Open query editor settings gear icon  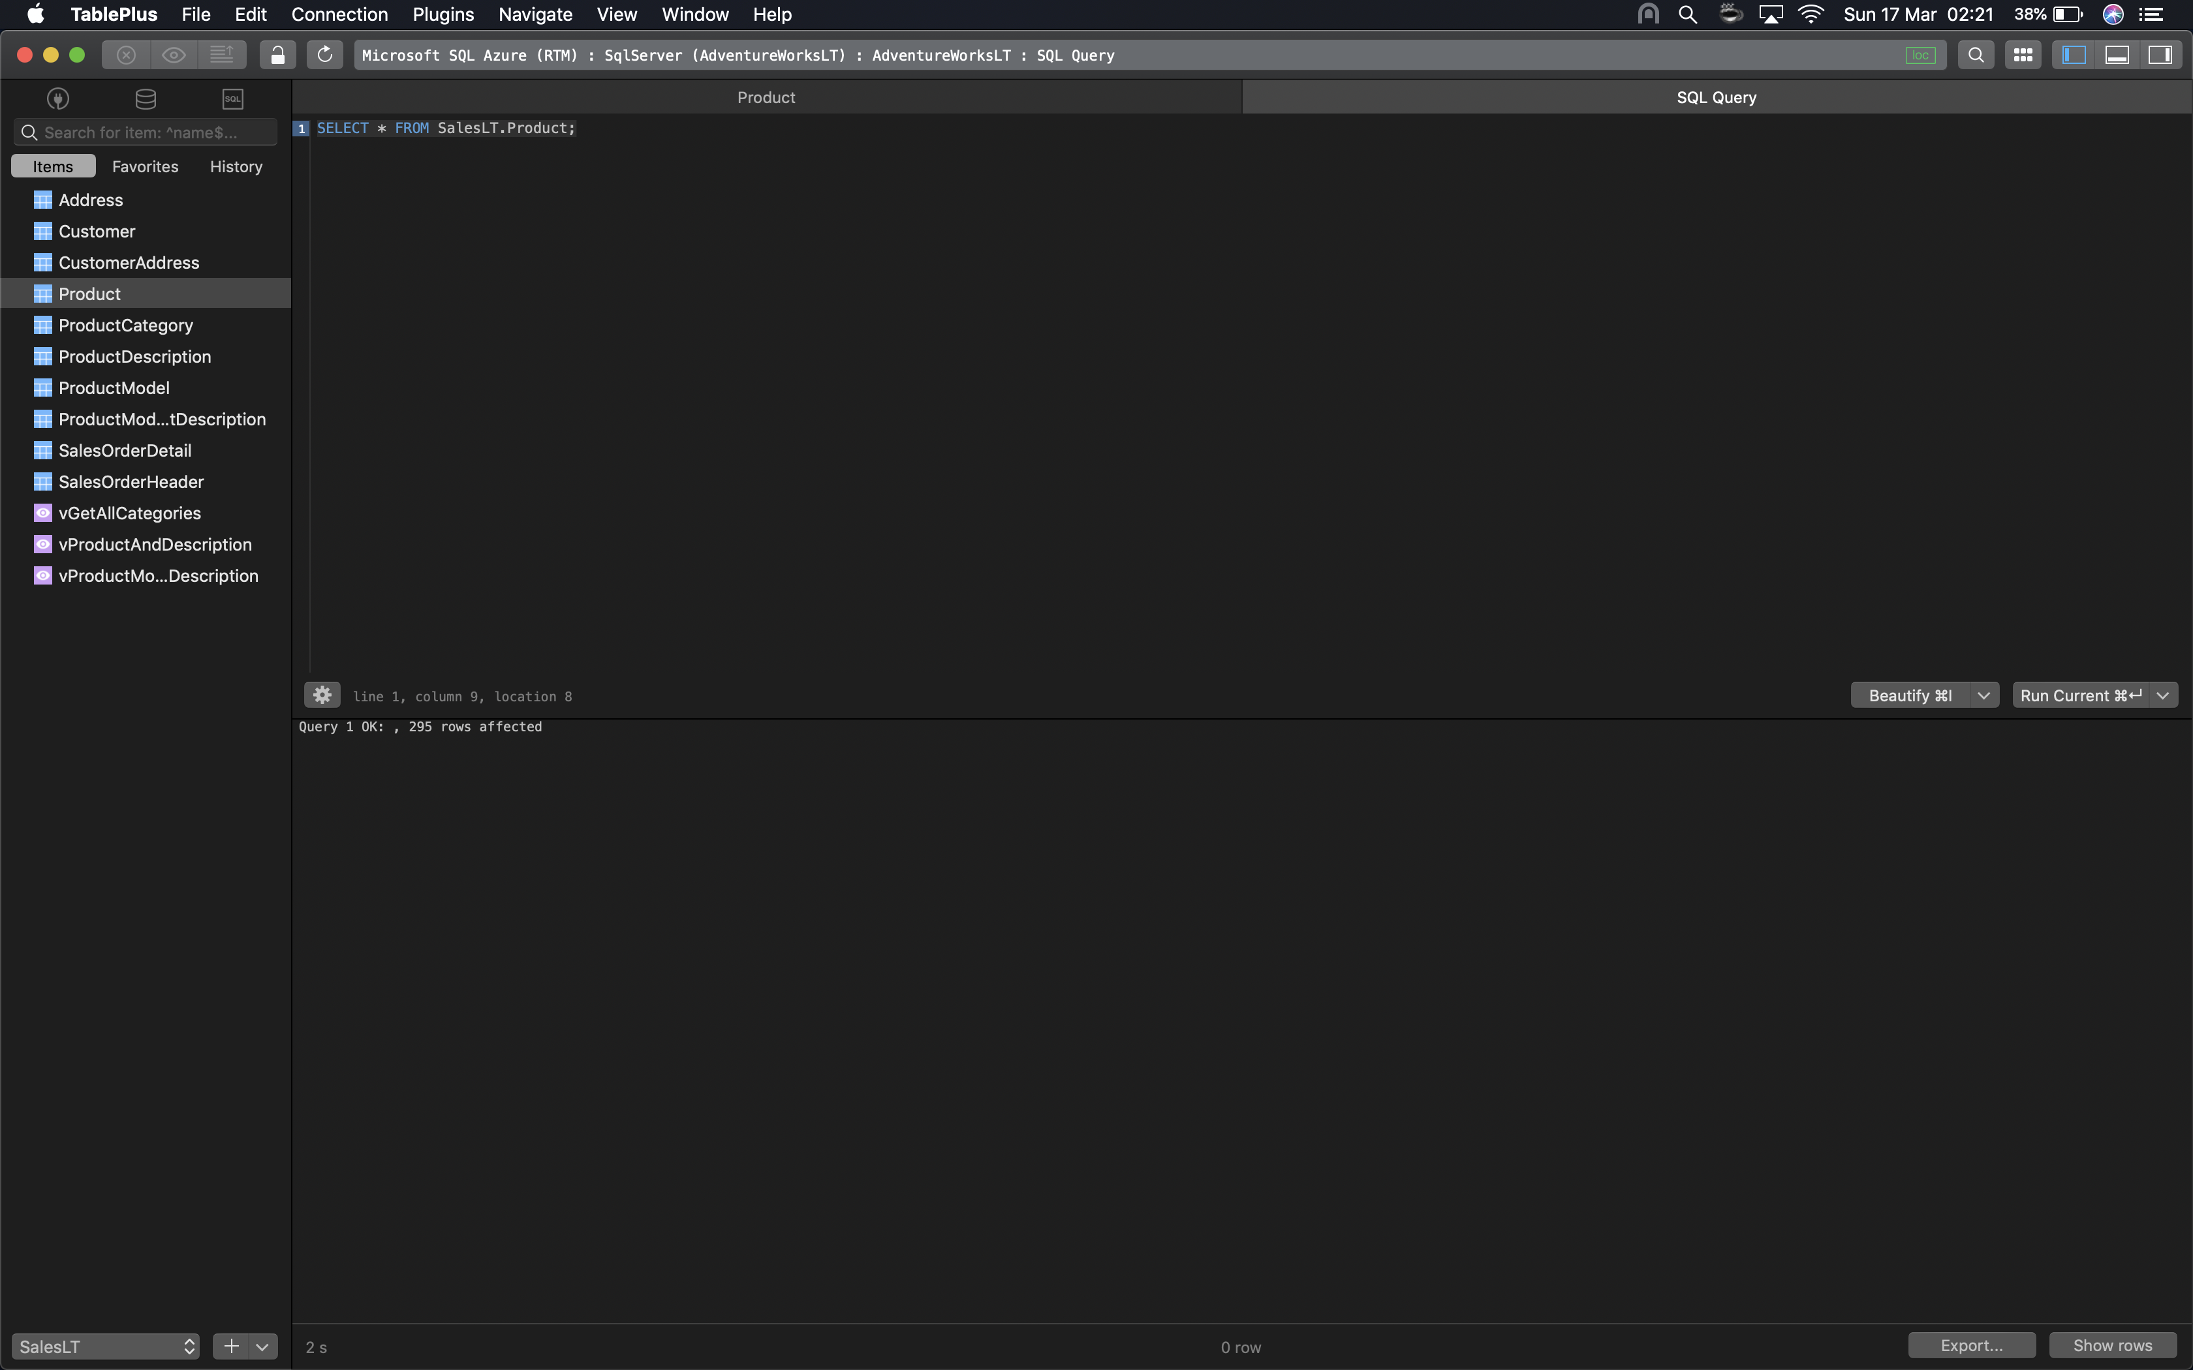click(x=322, y=694)
